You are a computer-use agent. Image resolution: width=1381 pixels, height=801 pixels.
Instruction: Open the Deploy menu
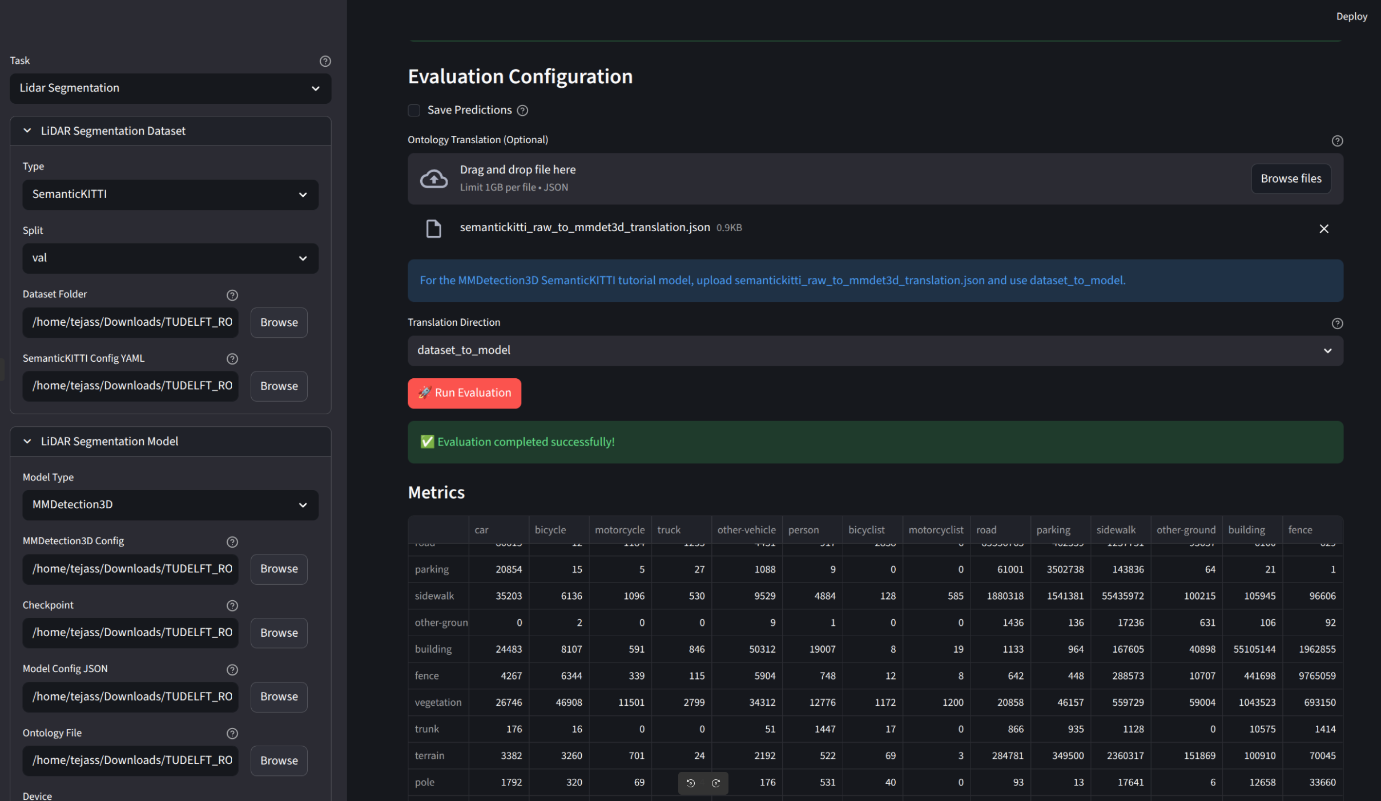pyautogui.click(x=1351, y=17)
